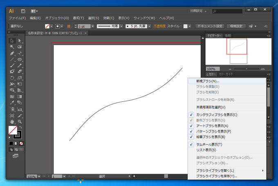Select the Zoom magnifier tool
278x186 pixels.
point(20,122)
